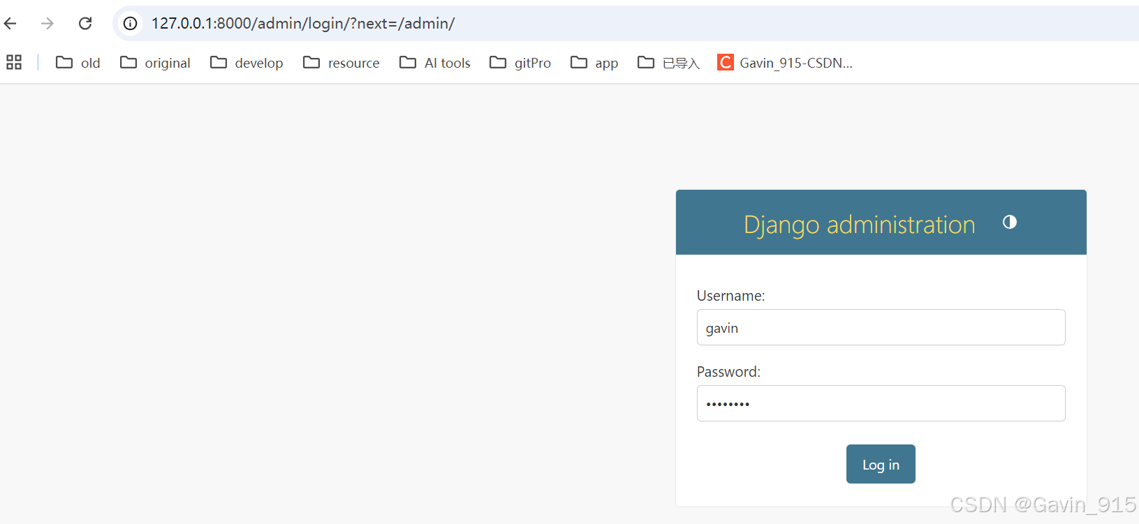The height and width of the screenshot is (524, 1139).
Task: Click into the Password field
Action: coord(881,403)
